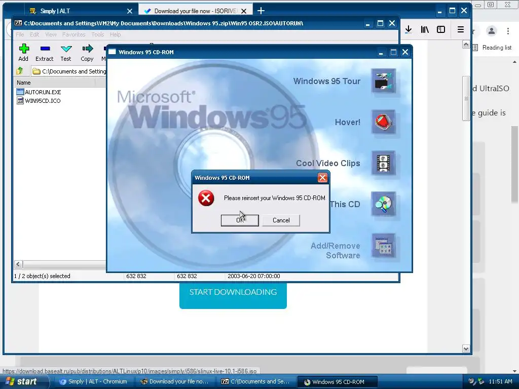This screenshot has height=389, width=519.
Task: Open the Help menu in 7-Zip
Action: click(x=115, y=34)
